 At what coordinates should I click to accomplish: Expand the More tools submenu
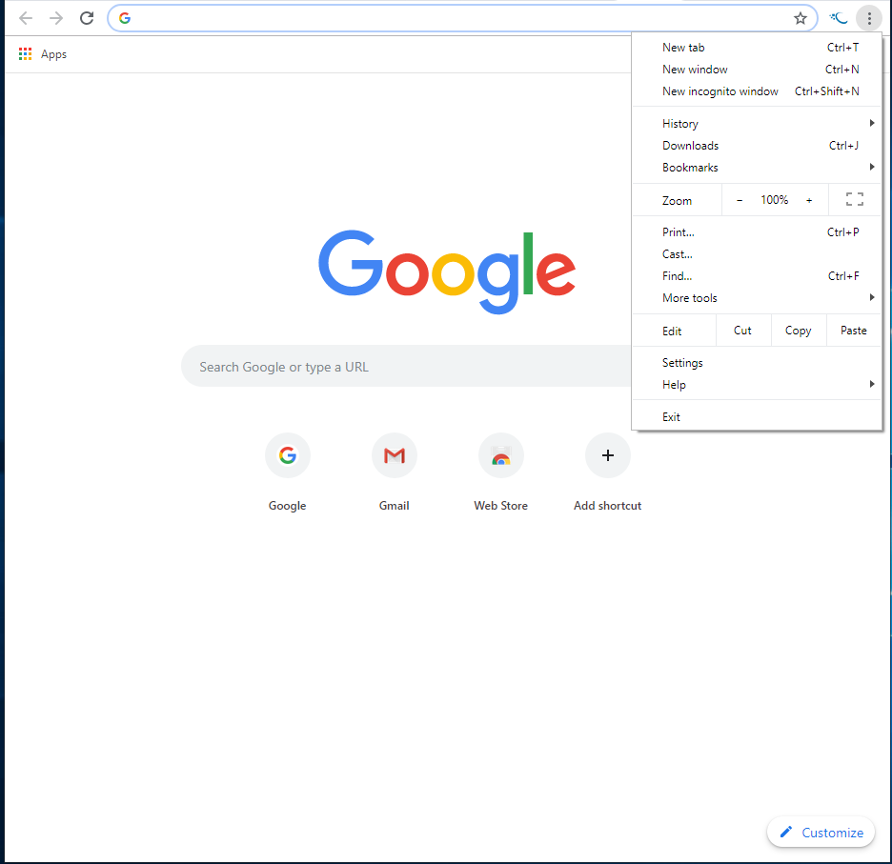coord(757,297)
